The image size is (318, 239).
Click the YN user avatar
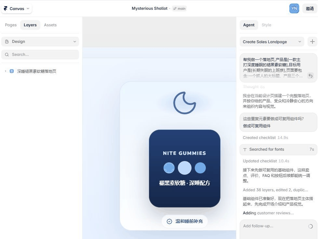[294, 8]
